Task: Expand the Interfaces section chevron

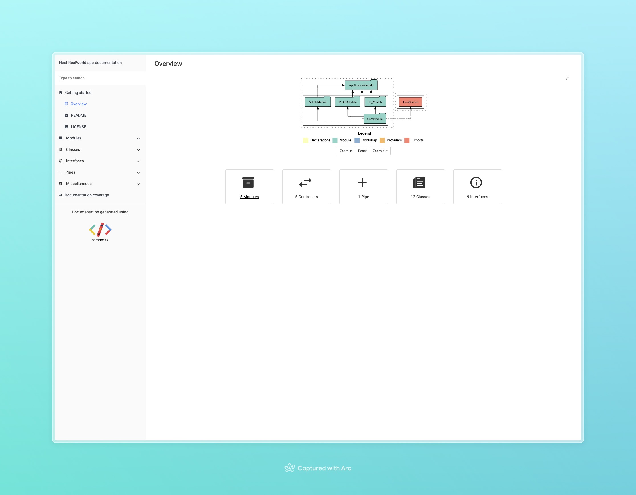Action: coord(138,161)
